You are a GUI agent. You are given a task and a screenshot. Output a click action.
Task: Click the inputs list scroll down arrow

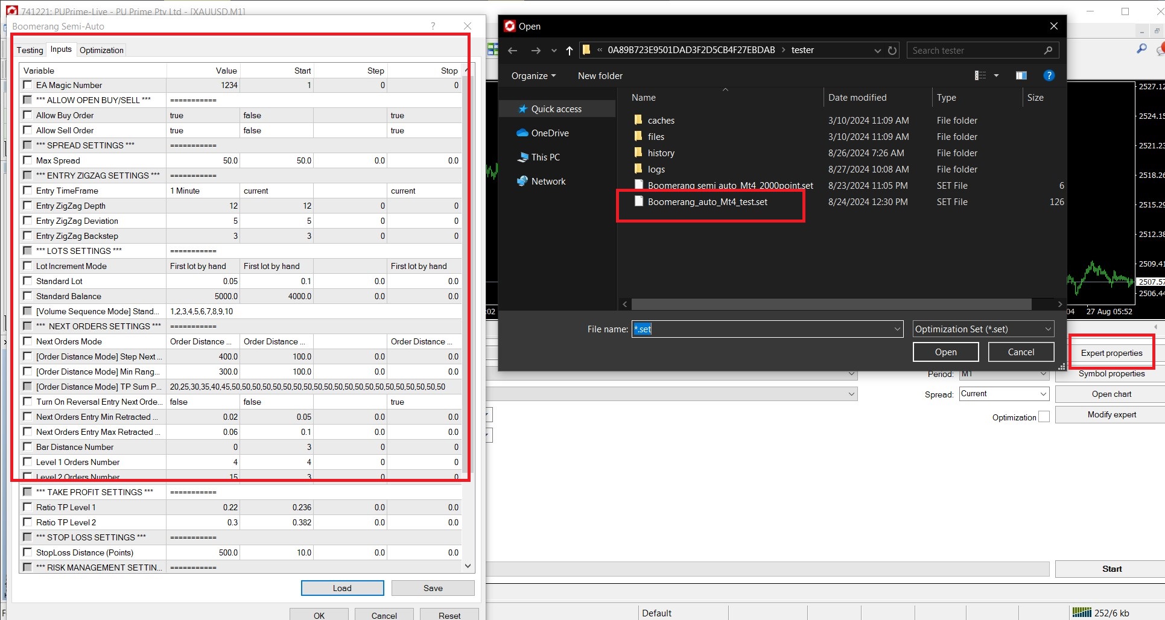pyautogui.click(x=468, y=566)
